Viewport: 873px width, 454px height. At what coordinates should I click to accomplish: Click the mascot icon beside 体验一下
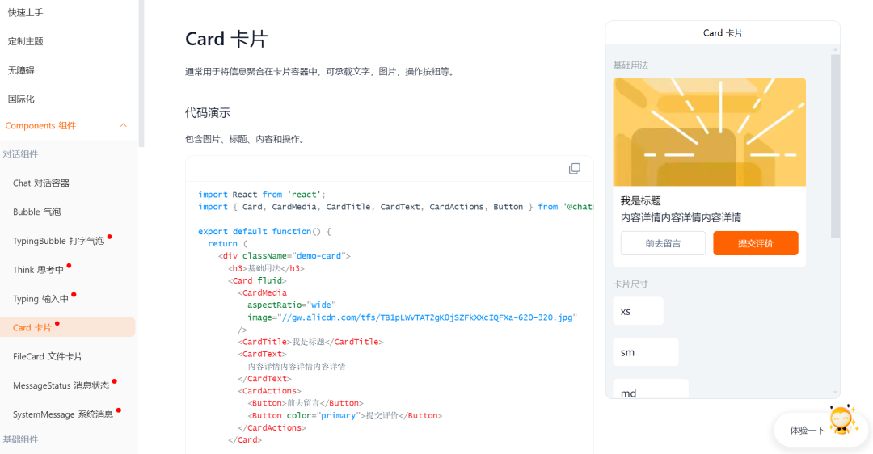pos(841,420)
